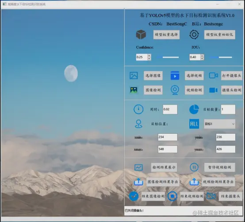
Task: Click the solid blue camera icon beside 摄像头检测
Action: coord(214,90)
